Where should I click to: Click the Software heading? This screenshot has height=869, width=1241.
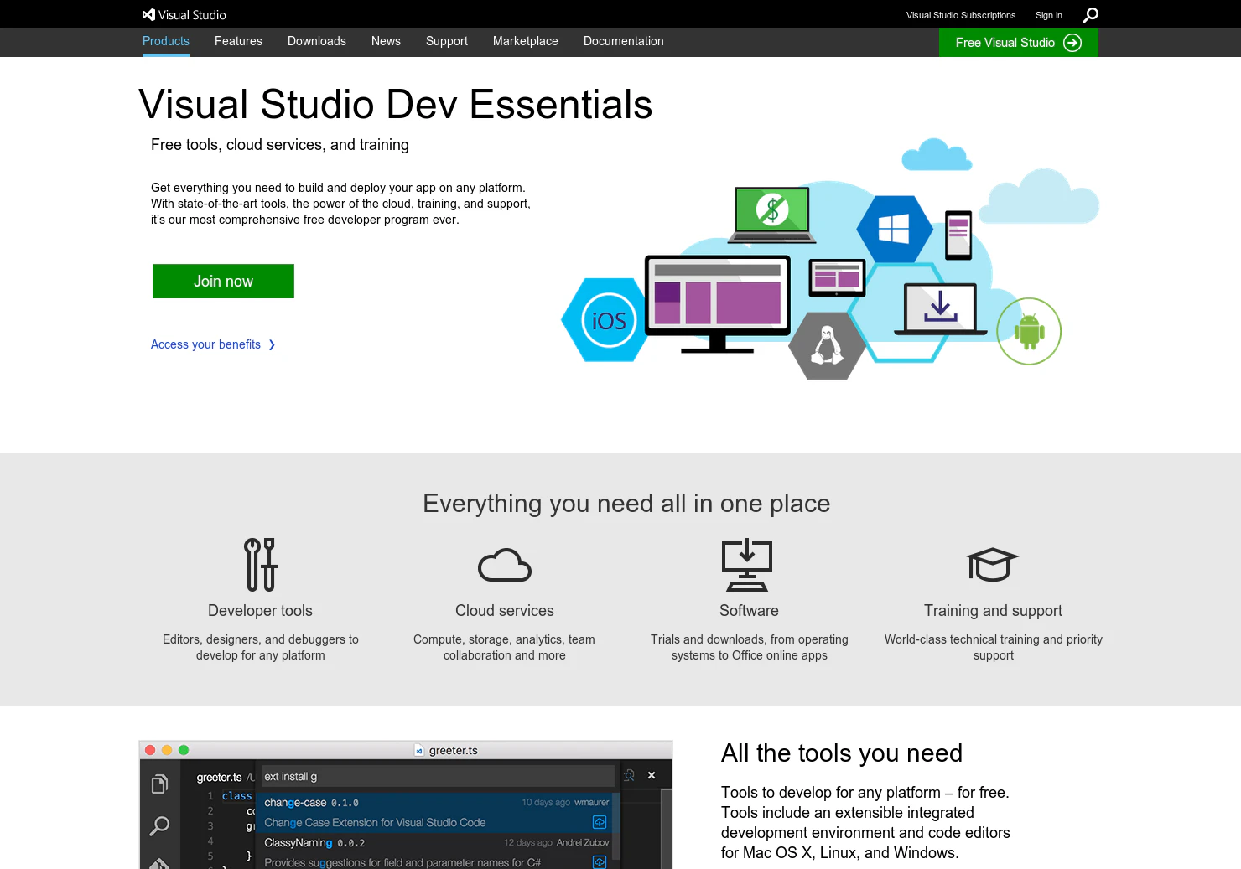(749, 611)
